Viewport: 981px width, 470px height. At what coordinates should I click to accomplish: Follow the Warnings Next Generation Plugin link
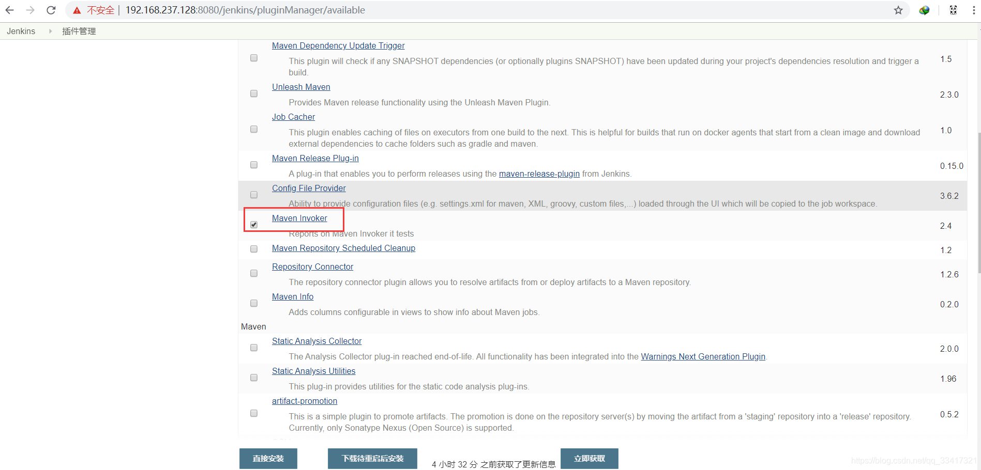pyautogui.click(x=703, y=356)
